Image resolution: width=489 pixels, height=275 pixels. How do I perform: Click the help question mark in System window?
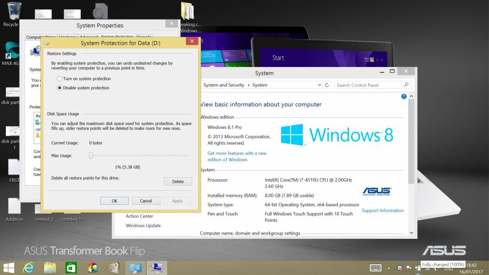coord(404,97)
